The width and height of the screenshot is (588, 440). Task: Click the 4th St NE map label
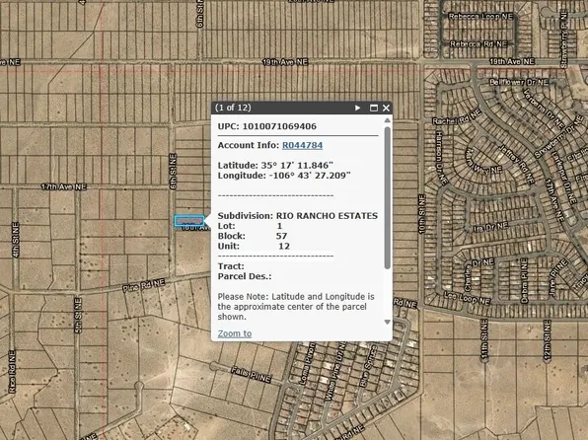[x=16, y=240]
